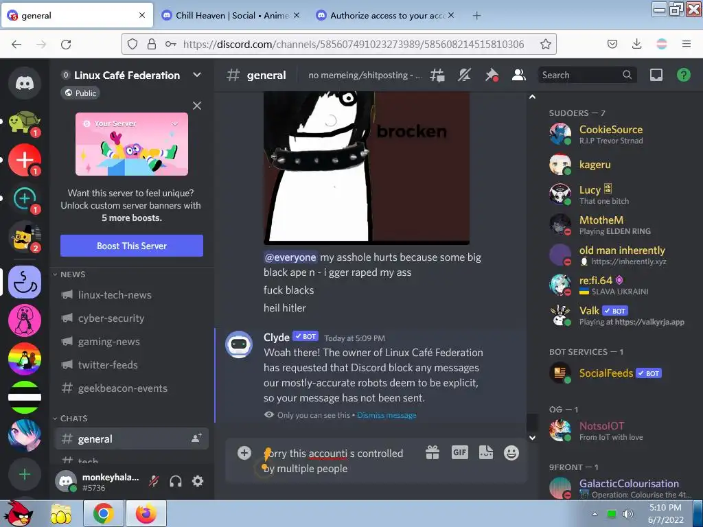Open the GIF picker
This screenshot has width=703, height=527.
click(x=459, y=453)
